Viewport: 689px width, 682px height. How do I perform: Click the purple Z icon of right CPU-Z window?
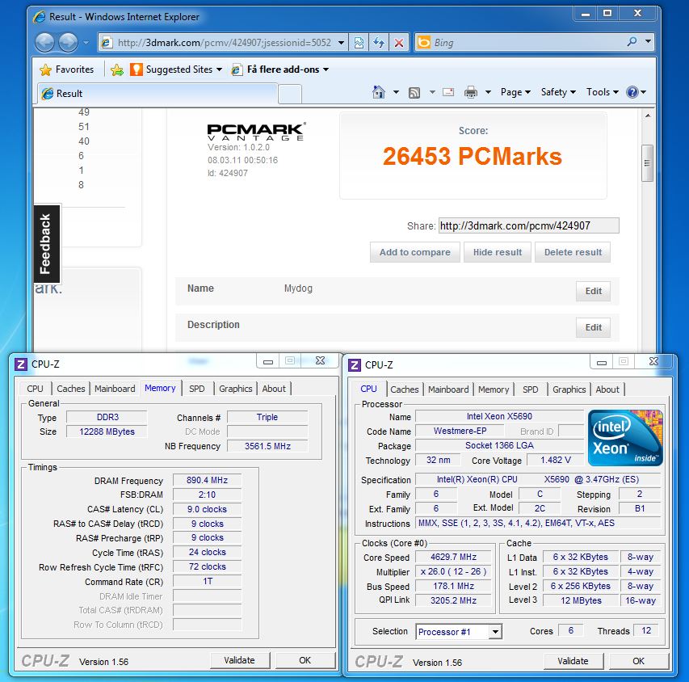[x=355, y=365]
